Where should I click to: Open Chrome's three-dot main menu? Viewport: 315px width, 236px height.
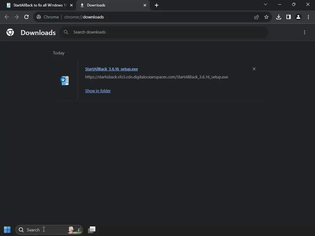pos(308,17)
